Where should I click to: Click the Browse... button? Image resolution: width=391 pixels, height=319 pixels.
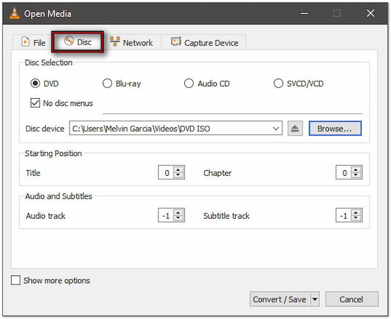335,129
